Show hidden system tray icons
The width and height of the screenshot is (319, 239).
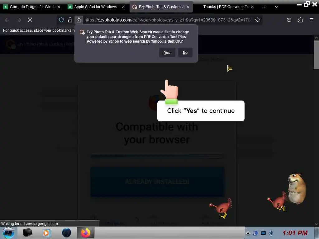pos(248,233)
